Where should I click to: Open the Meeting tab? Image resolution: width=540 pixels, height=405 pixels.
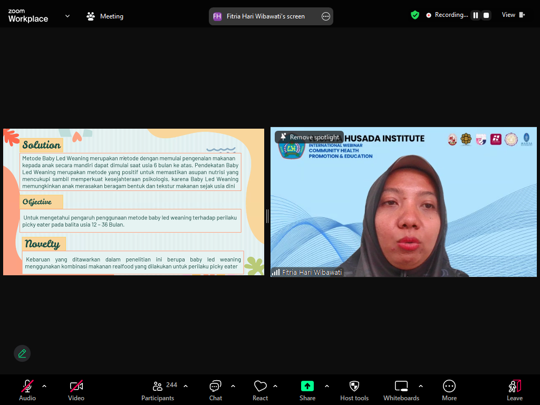click(x=105, y=16)
